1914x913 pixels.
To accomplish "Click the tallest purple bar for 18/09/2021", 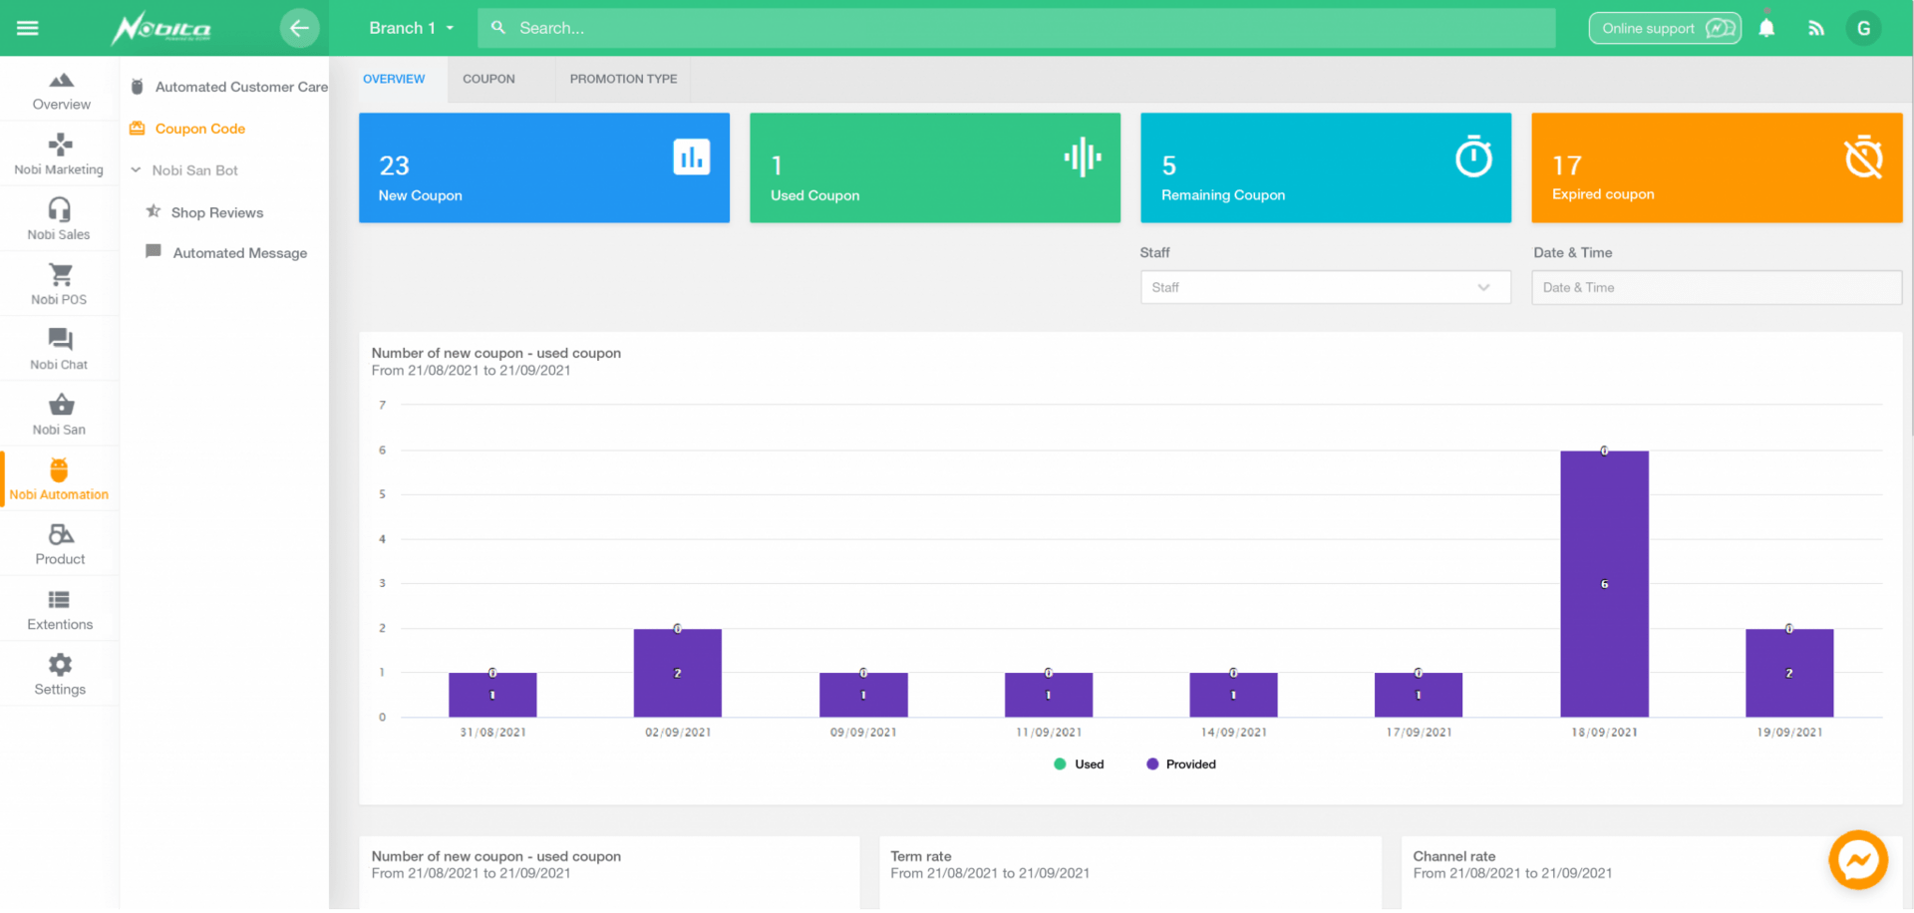I will pyautogui.click(x=1604, y=583).
